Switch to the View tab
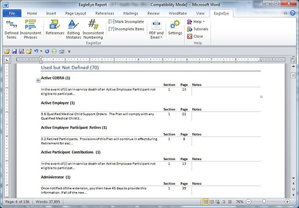This screenshot has height=208, width=299. (x=200, y=14)
